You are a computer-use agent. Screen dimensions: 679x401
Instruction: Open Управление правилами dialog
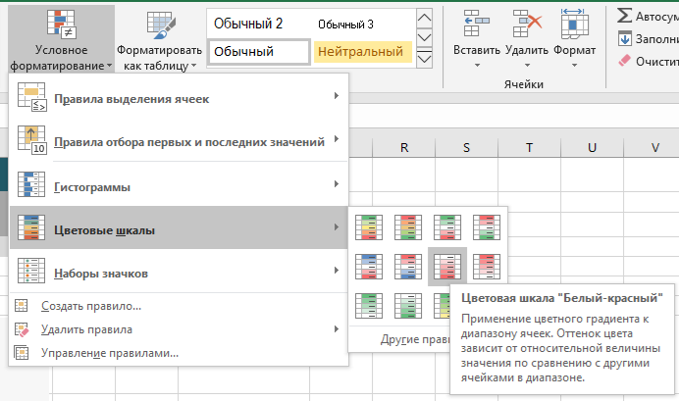[x=109, y=353]
